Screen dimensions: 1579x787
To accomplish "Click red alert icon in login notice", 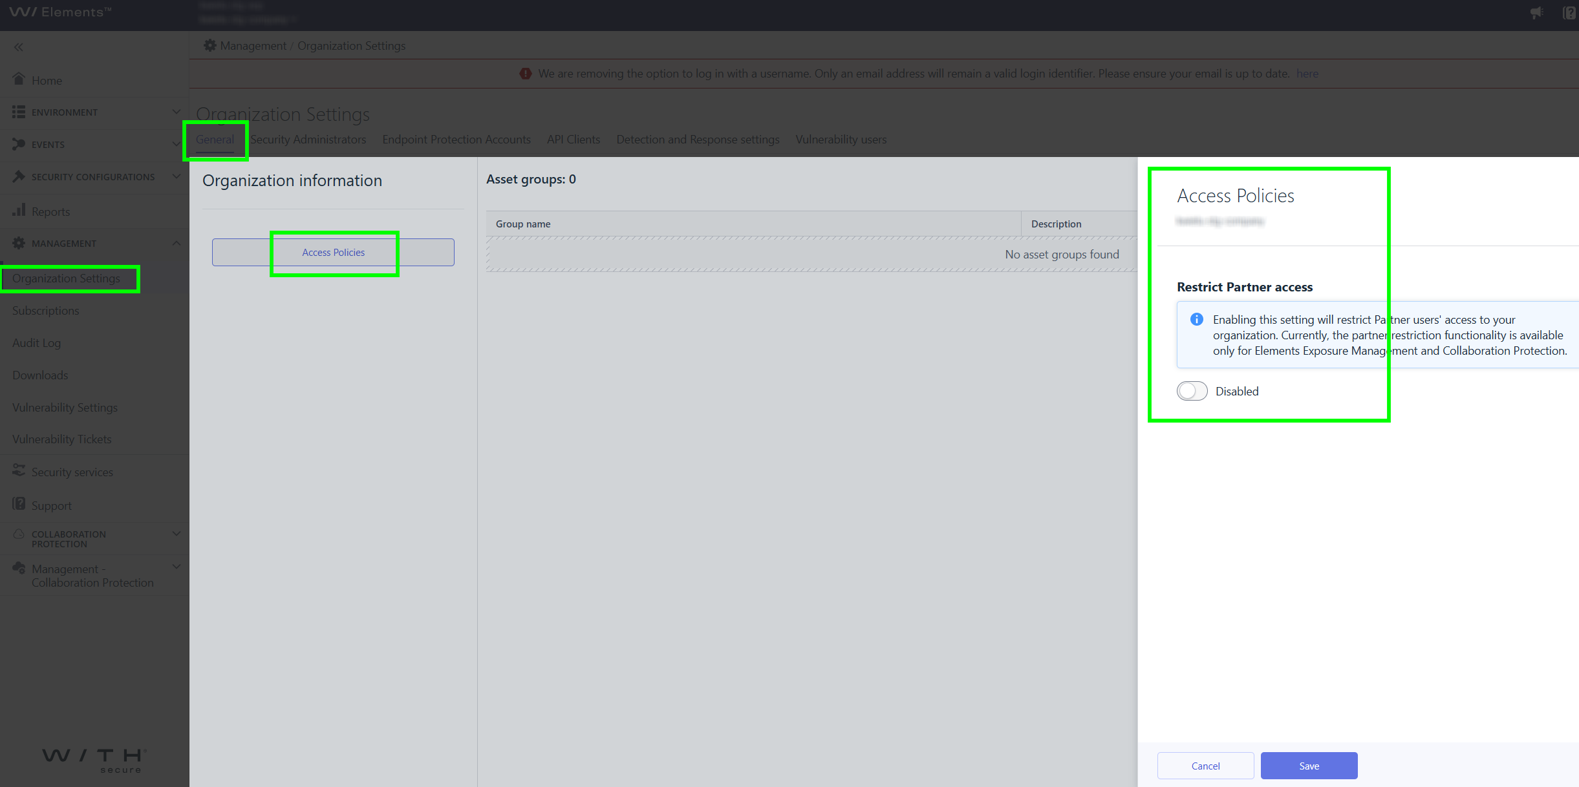I will [x=526, y=74].
